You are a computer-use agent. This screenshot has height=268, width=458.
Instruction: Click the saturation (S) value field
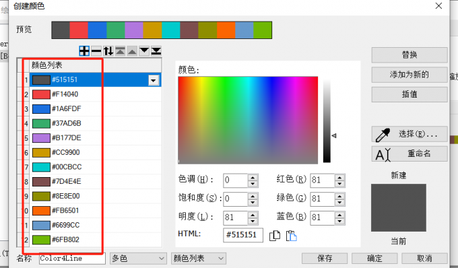[x=236, y=199]
